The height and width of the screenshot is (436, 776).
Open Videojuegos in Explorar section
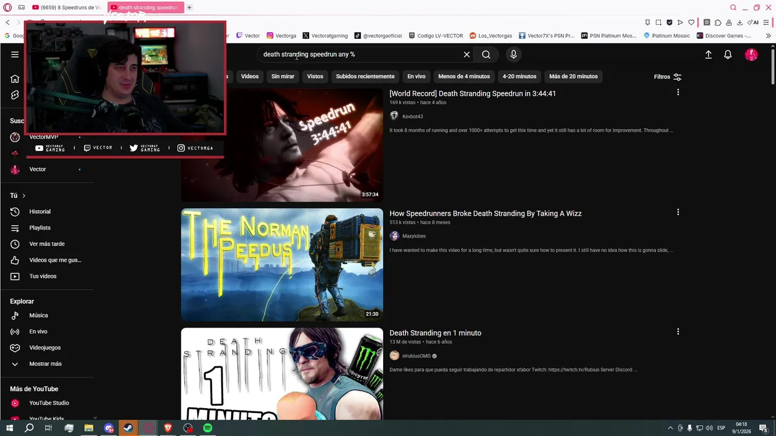click(45, 348)
